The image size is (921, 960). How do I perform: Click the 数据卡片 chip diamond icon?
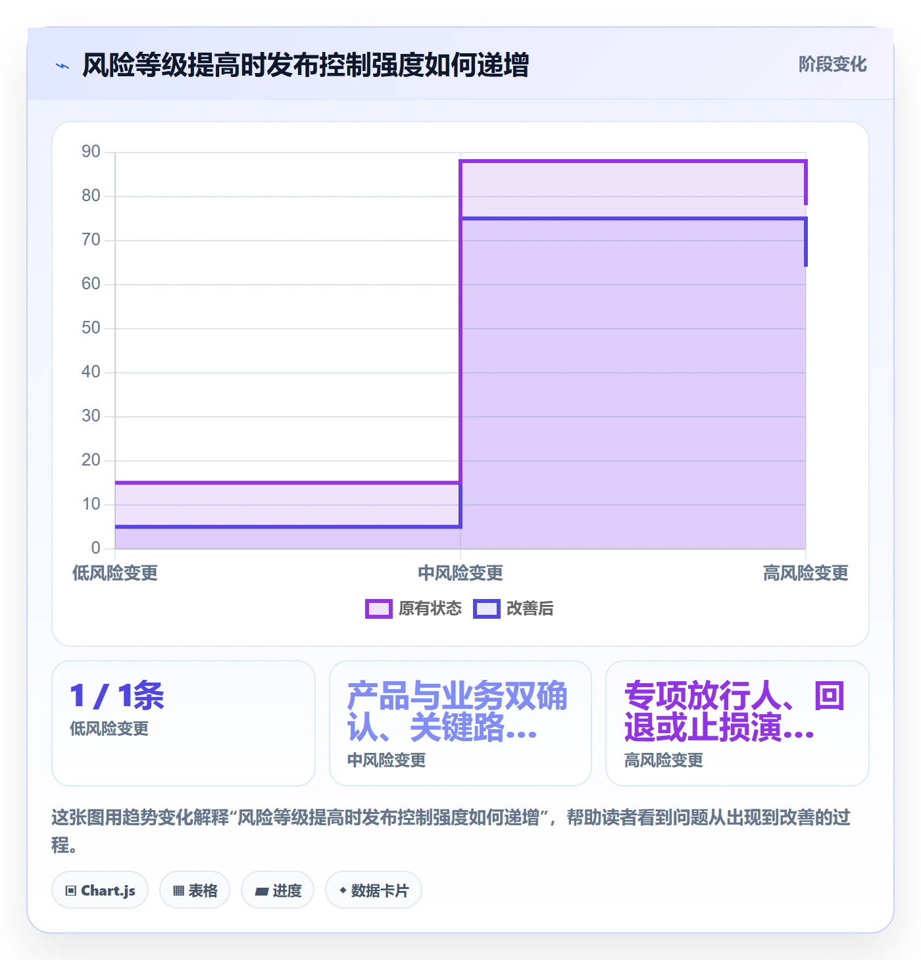343,890
